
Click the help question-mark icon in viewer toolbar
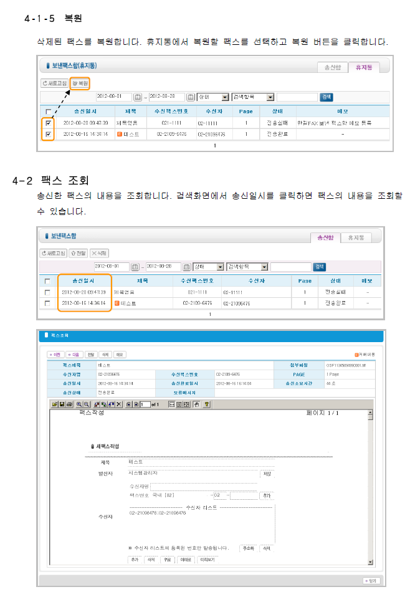tap(206, 404)
